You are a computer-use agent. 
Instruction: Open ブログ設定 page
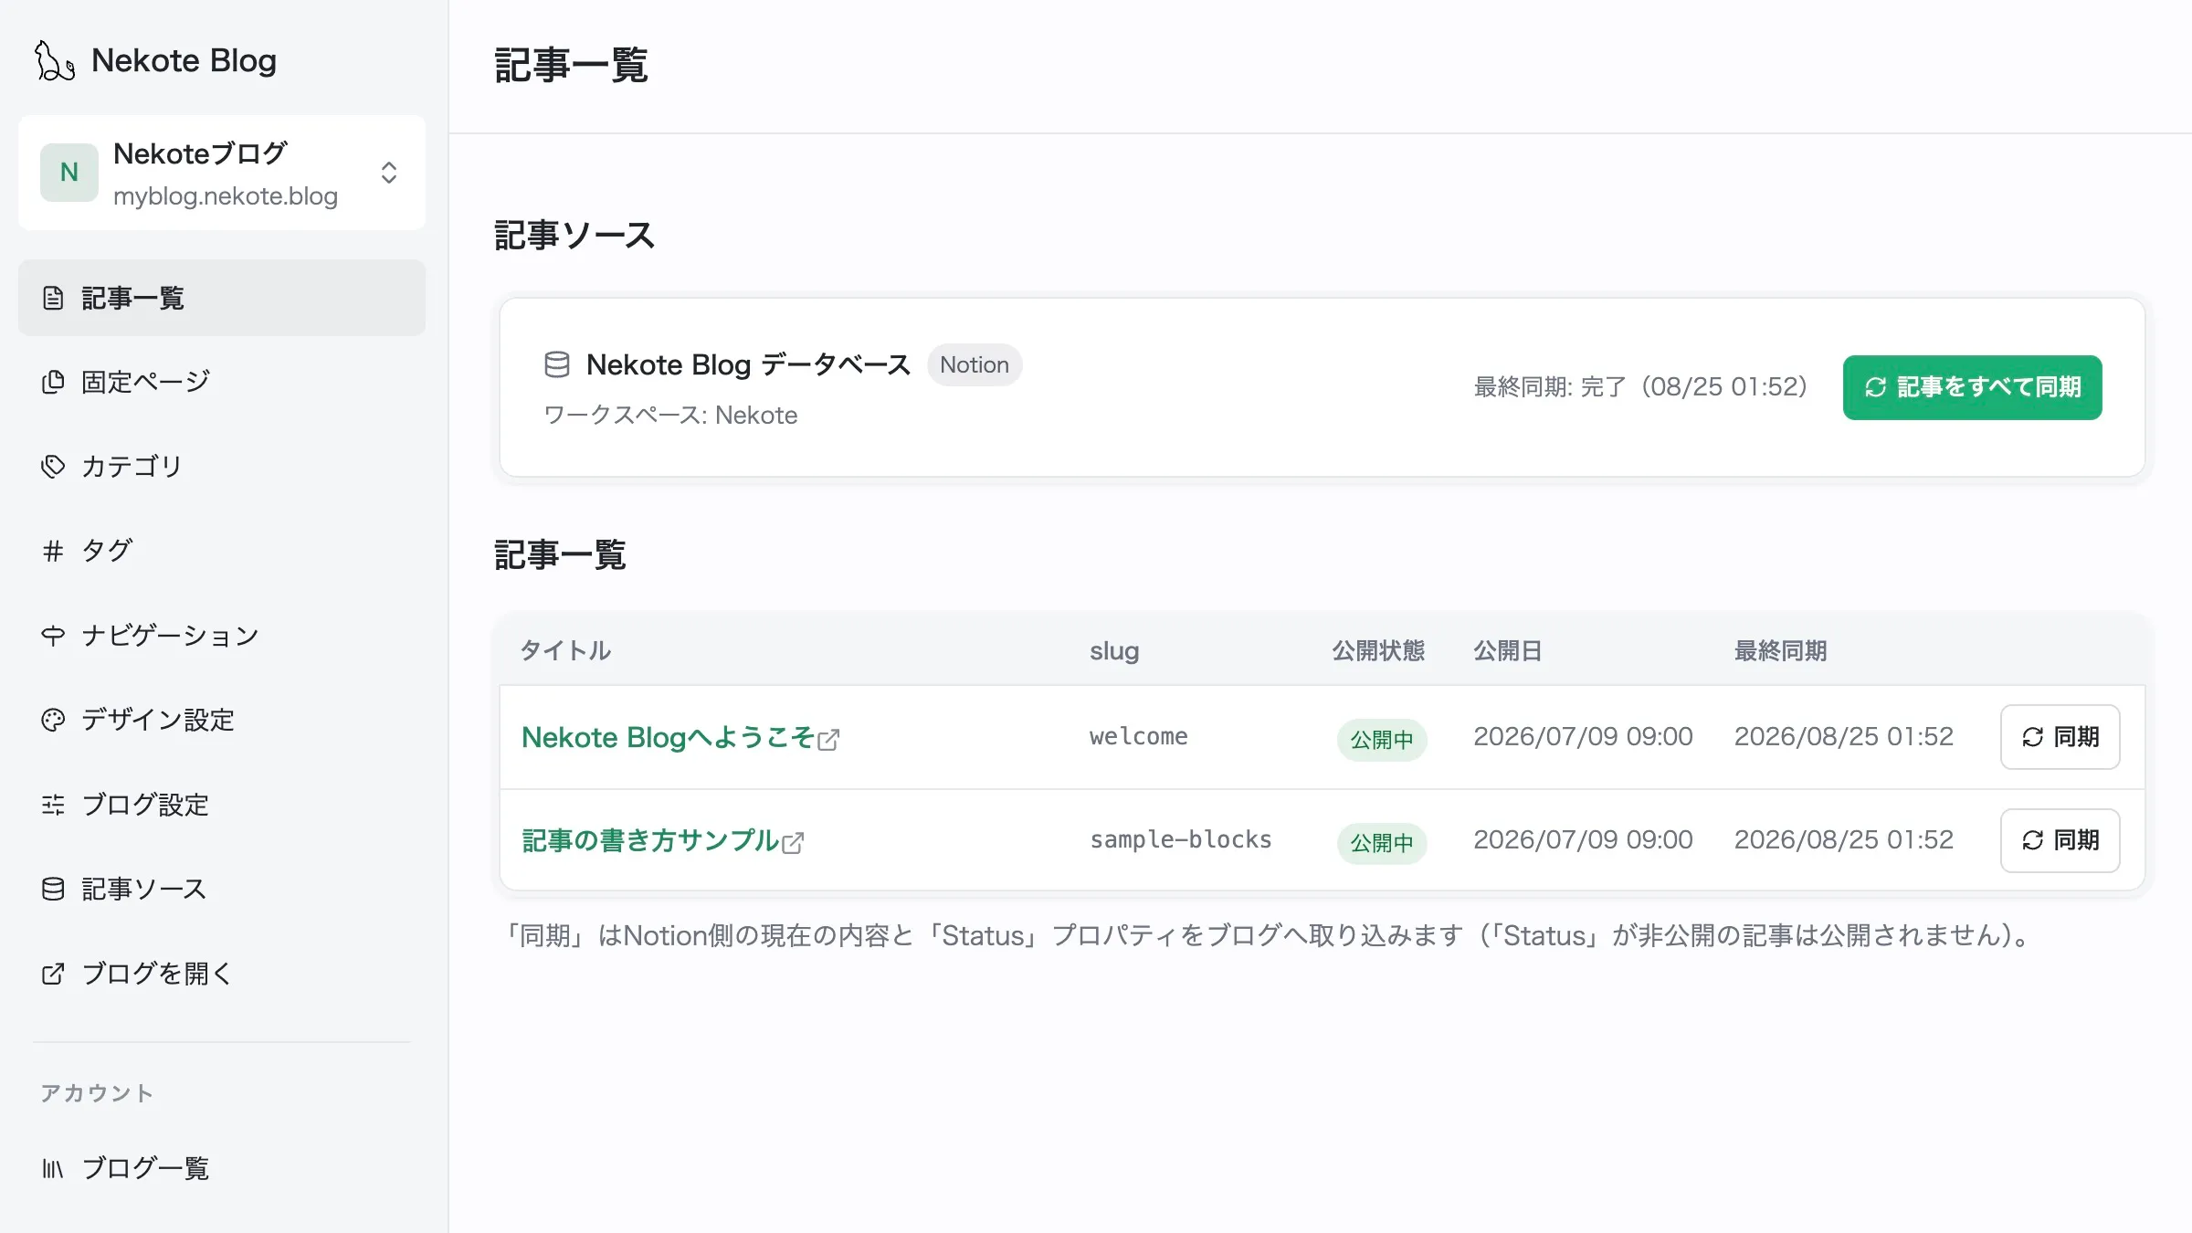pos(222,805)
